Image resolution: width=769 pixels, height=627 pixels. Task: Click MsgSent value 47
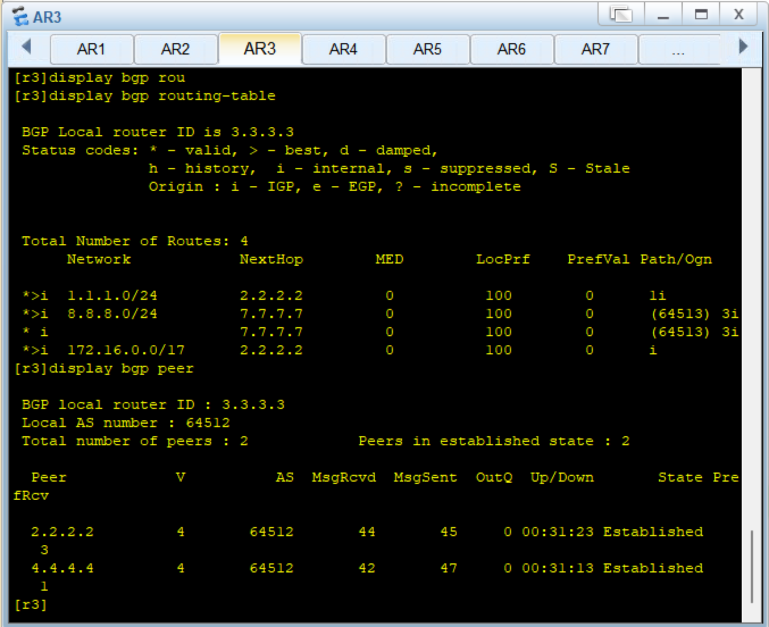click(x=449, y=568)
